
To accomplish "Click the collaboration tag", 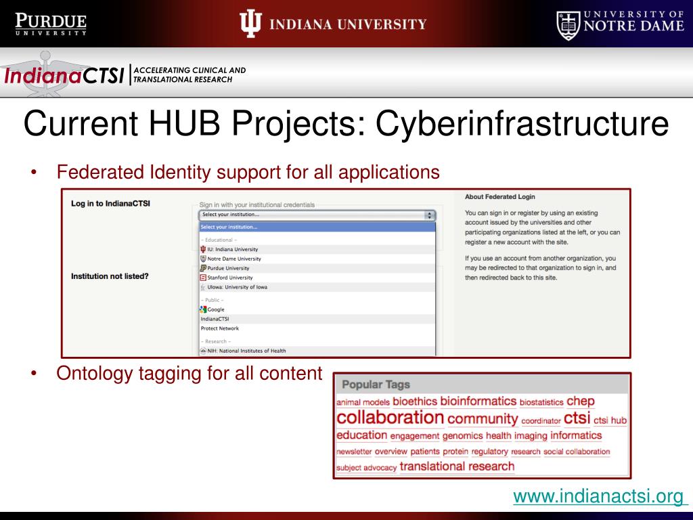I will (390, 417).
